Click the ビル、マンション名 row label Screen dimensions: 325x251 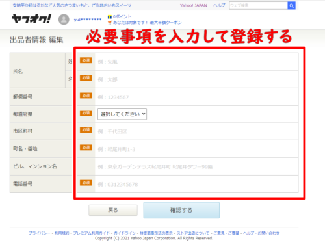35,166
